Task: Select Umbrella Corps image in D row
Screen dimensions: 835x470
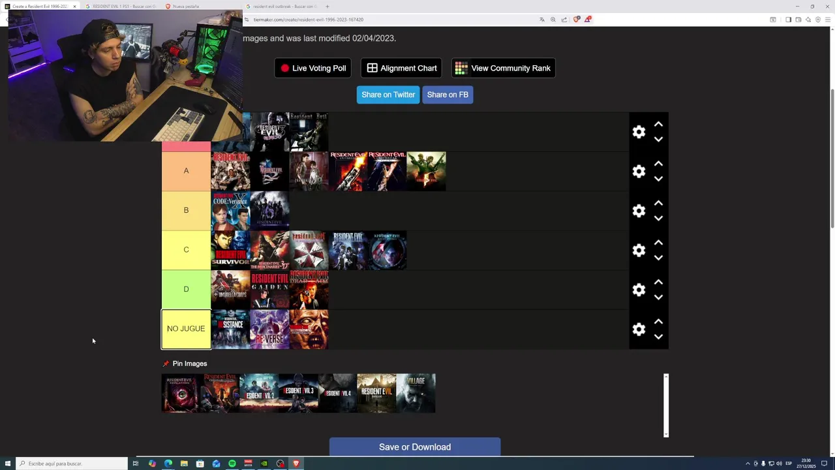Action: [x=230, y=290]
